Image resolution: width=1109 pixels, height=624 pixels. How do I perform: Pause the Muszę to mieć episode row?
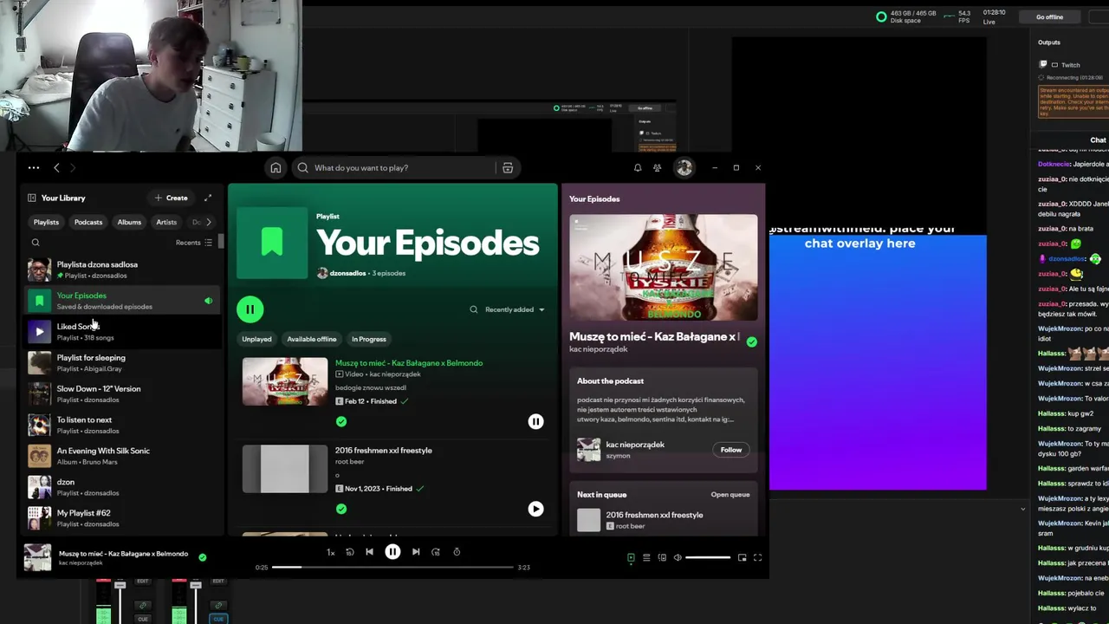[535, 422]
